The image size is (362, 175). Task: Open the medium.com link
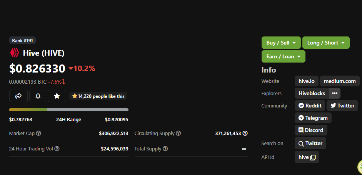340,81
